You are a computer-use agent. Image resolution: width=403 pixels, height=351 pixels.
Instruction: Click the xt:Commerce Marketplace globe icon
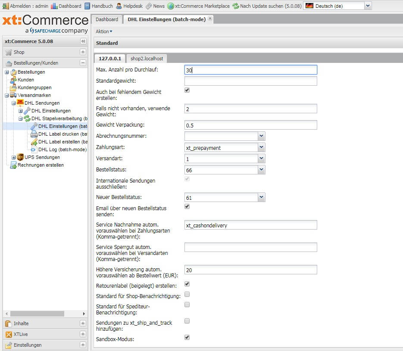pyautogui.click(x=170, y=6)
